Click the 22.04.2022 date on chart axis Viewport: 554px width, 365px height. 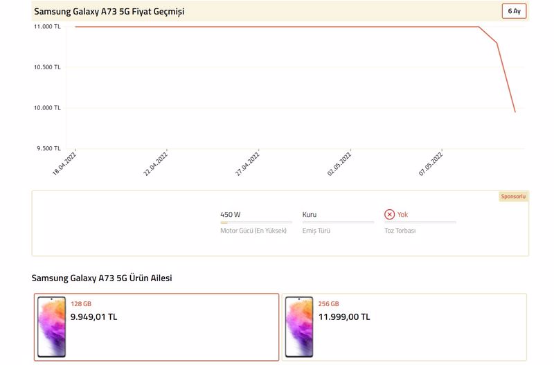tap(155, 164)
